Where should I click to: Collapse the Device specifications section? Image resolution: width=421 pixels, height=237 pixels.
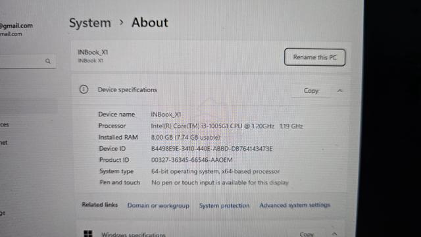(x=339, y=91)
